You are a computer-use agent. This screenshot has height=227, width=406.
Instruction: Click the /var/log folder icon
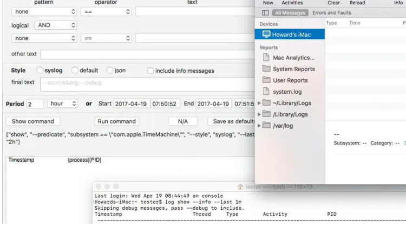[266, 126]
